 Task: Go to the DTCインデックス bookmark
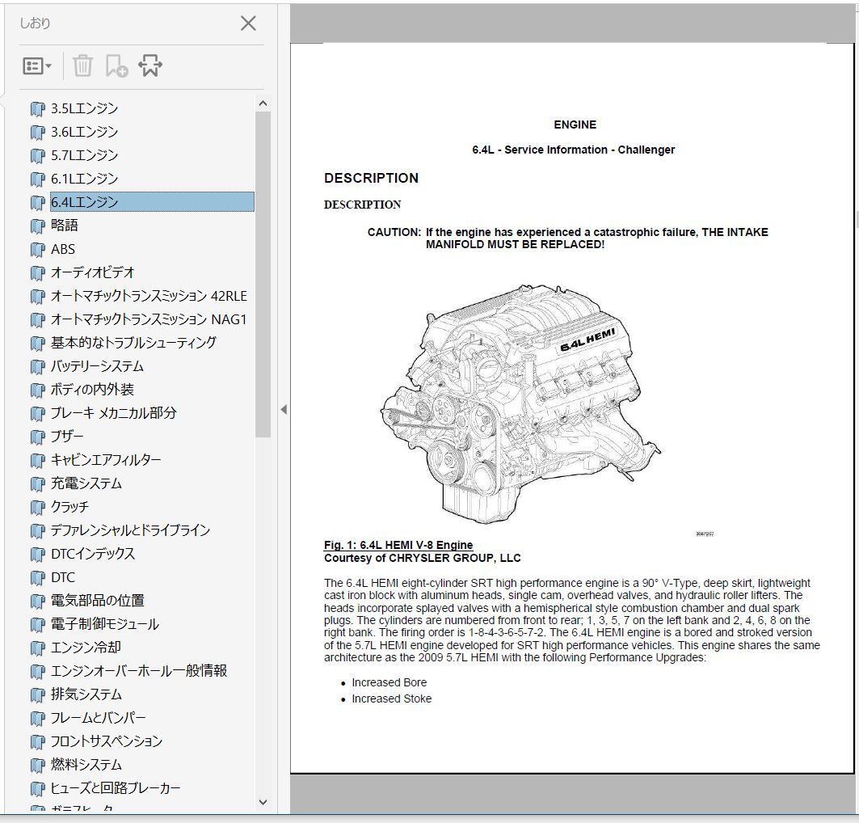point(93,554)
